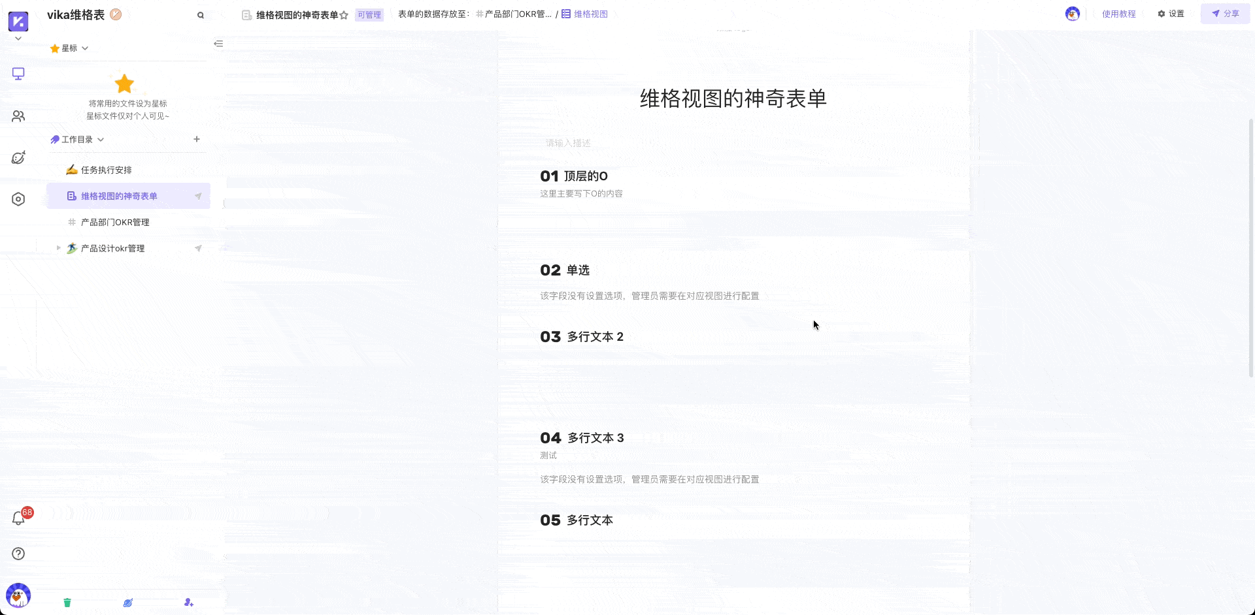This screenshot has height=615, width=1255.
Task: Collapse the 星标 section
Action: pos(84,48)
